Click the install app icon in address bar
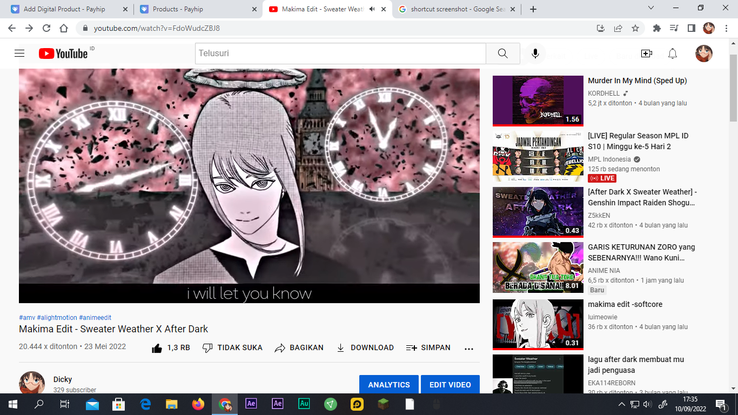Screen dimensions: 738x415 [x=600, y=29]
